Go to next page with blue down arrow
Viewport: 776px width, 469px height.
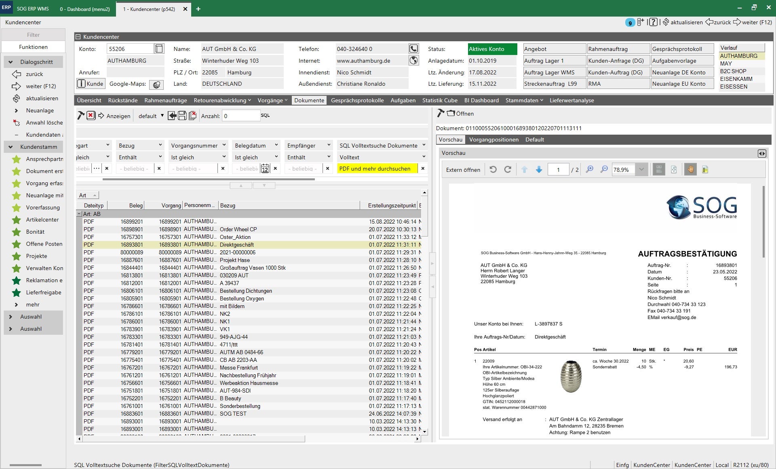click(x=539, y=169)
